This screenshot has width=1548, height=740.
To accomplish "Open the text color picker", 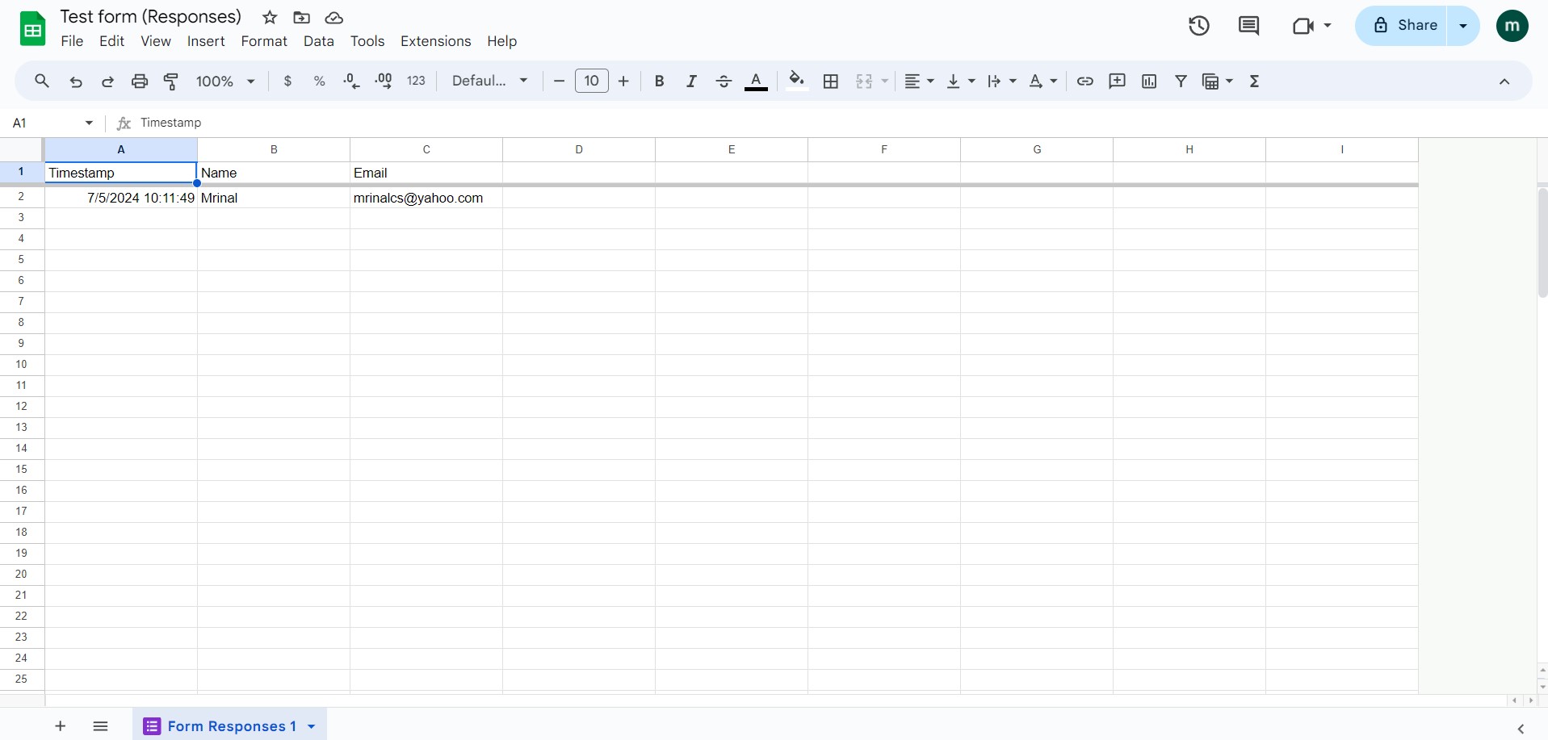I will (756, 81).
